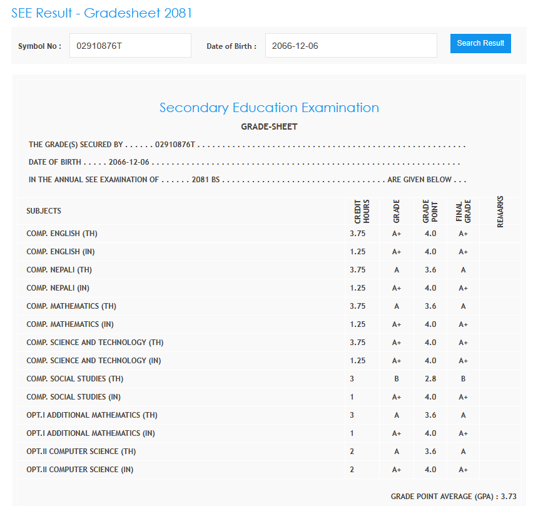Click the REMARKS column header
Viewport: 543px width, 506px height.
pyautogui.click(x=500, y=212)
